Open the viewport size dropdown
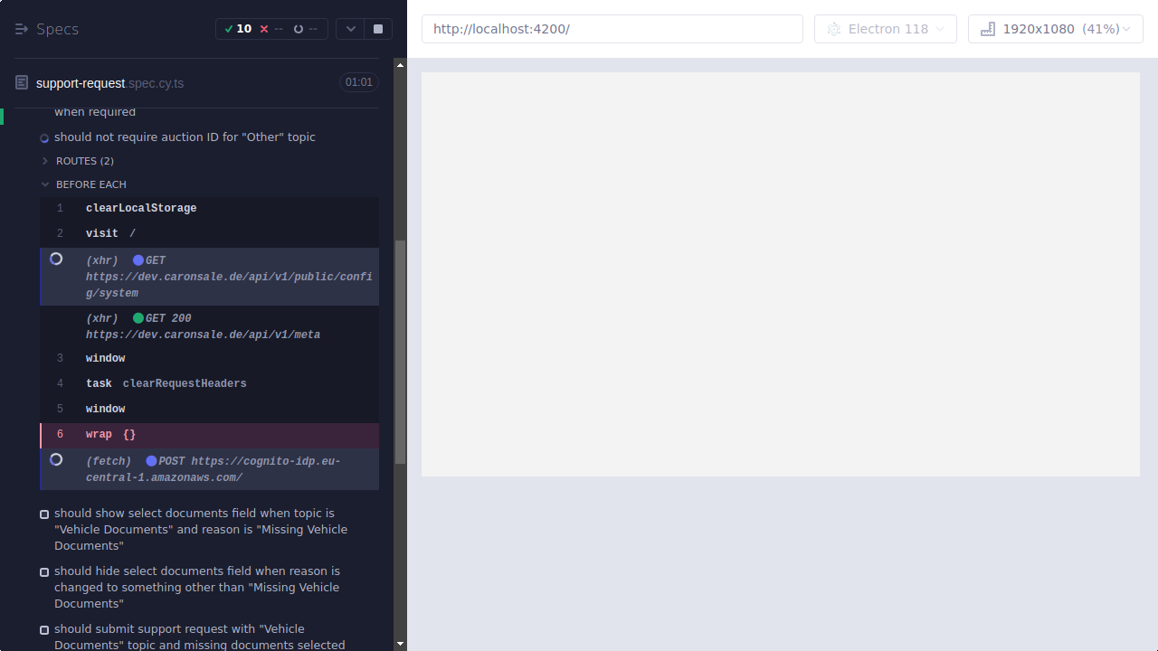 (1055, 29)
